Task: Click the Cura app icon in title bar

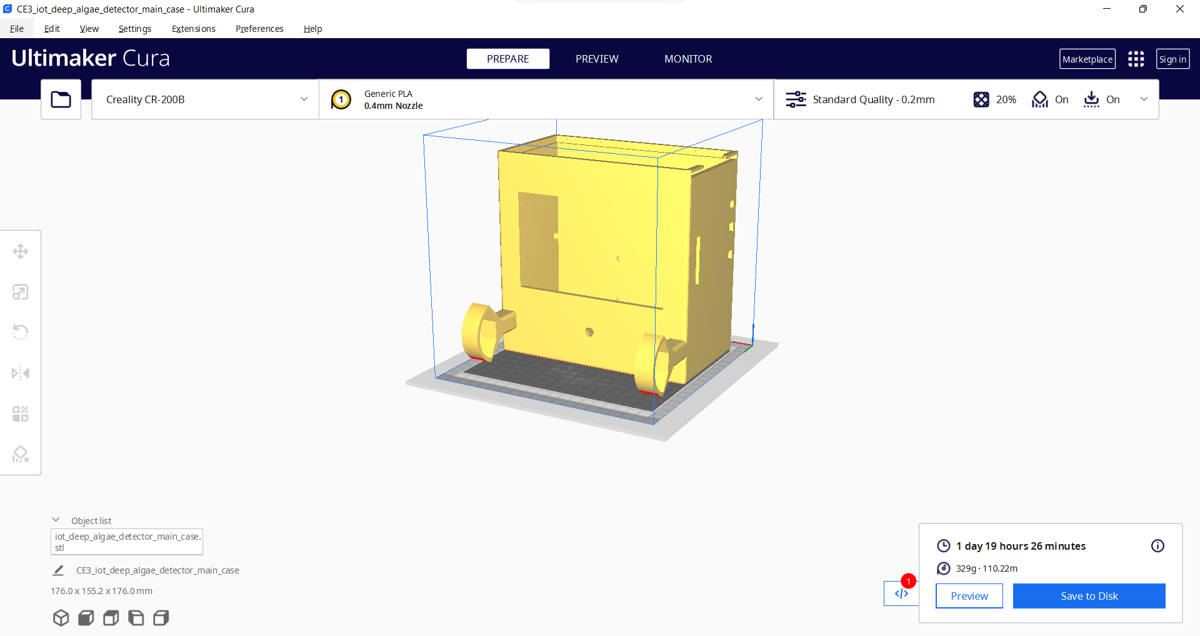Action: tap(7, 9)
